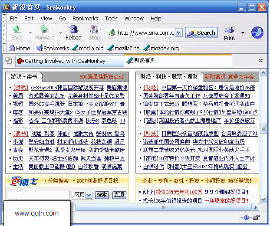Open Print options dropdown arrow
Image resolution: width=270 pixels, height=226 pixels.
point(243,33)
